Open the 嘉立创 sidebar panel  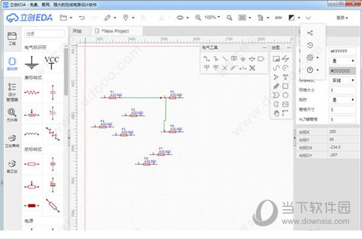pyautogui.click(x=12, y=167)
